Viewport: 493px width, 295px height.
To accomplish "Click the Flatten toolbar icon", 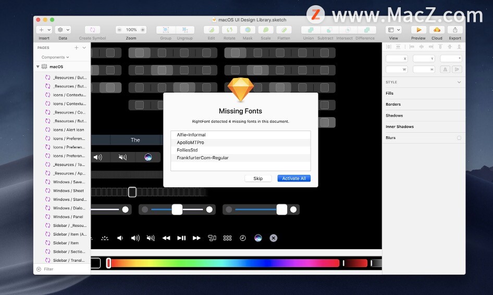I will pyautogui.click(x=284, y=30).
